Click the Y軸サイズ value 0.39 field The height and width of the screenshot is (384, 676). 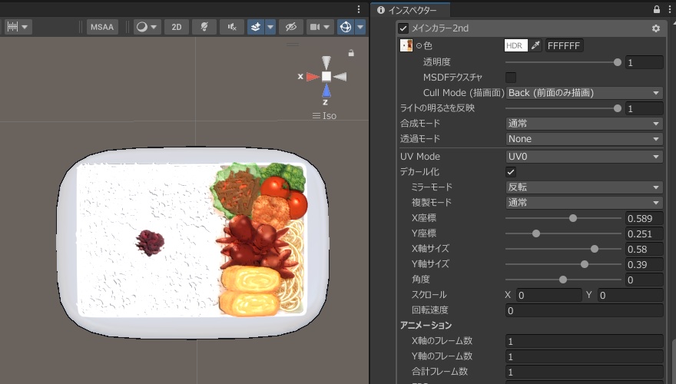pyautogui.click(x=644, y=265)
